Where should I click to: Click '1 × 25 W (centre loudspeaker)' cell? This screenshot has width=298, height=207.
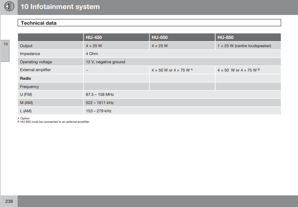pyautogui.click(x=244, y=46)
